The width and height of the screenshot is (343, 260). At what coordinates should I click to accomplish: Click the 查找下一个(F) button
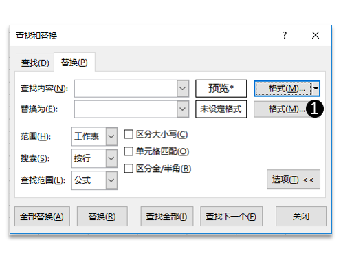[x=231, y=217]
